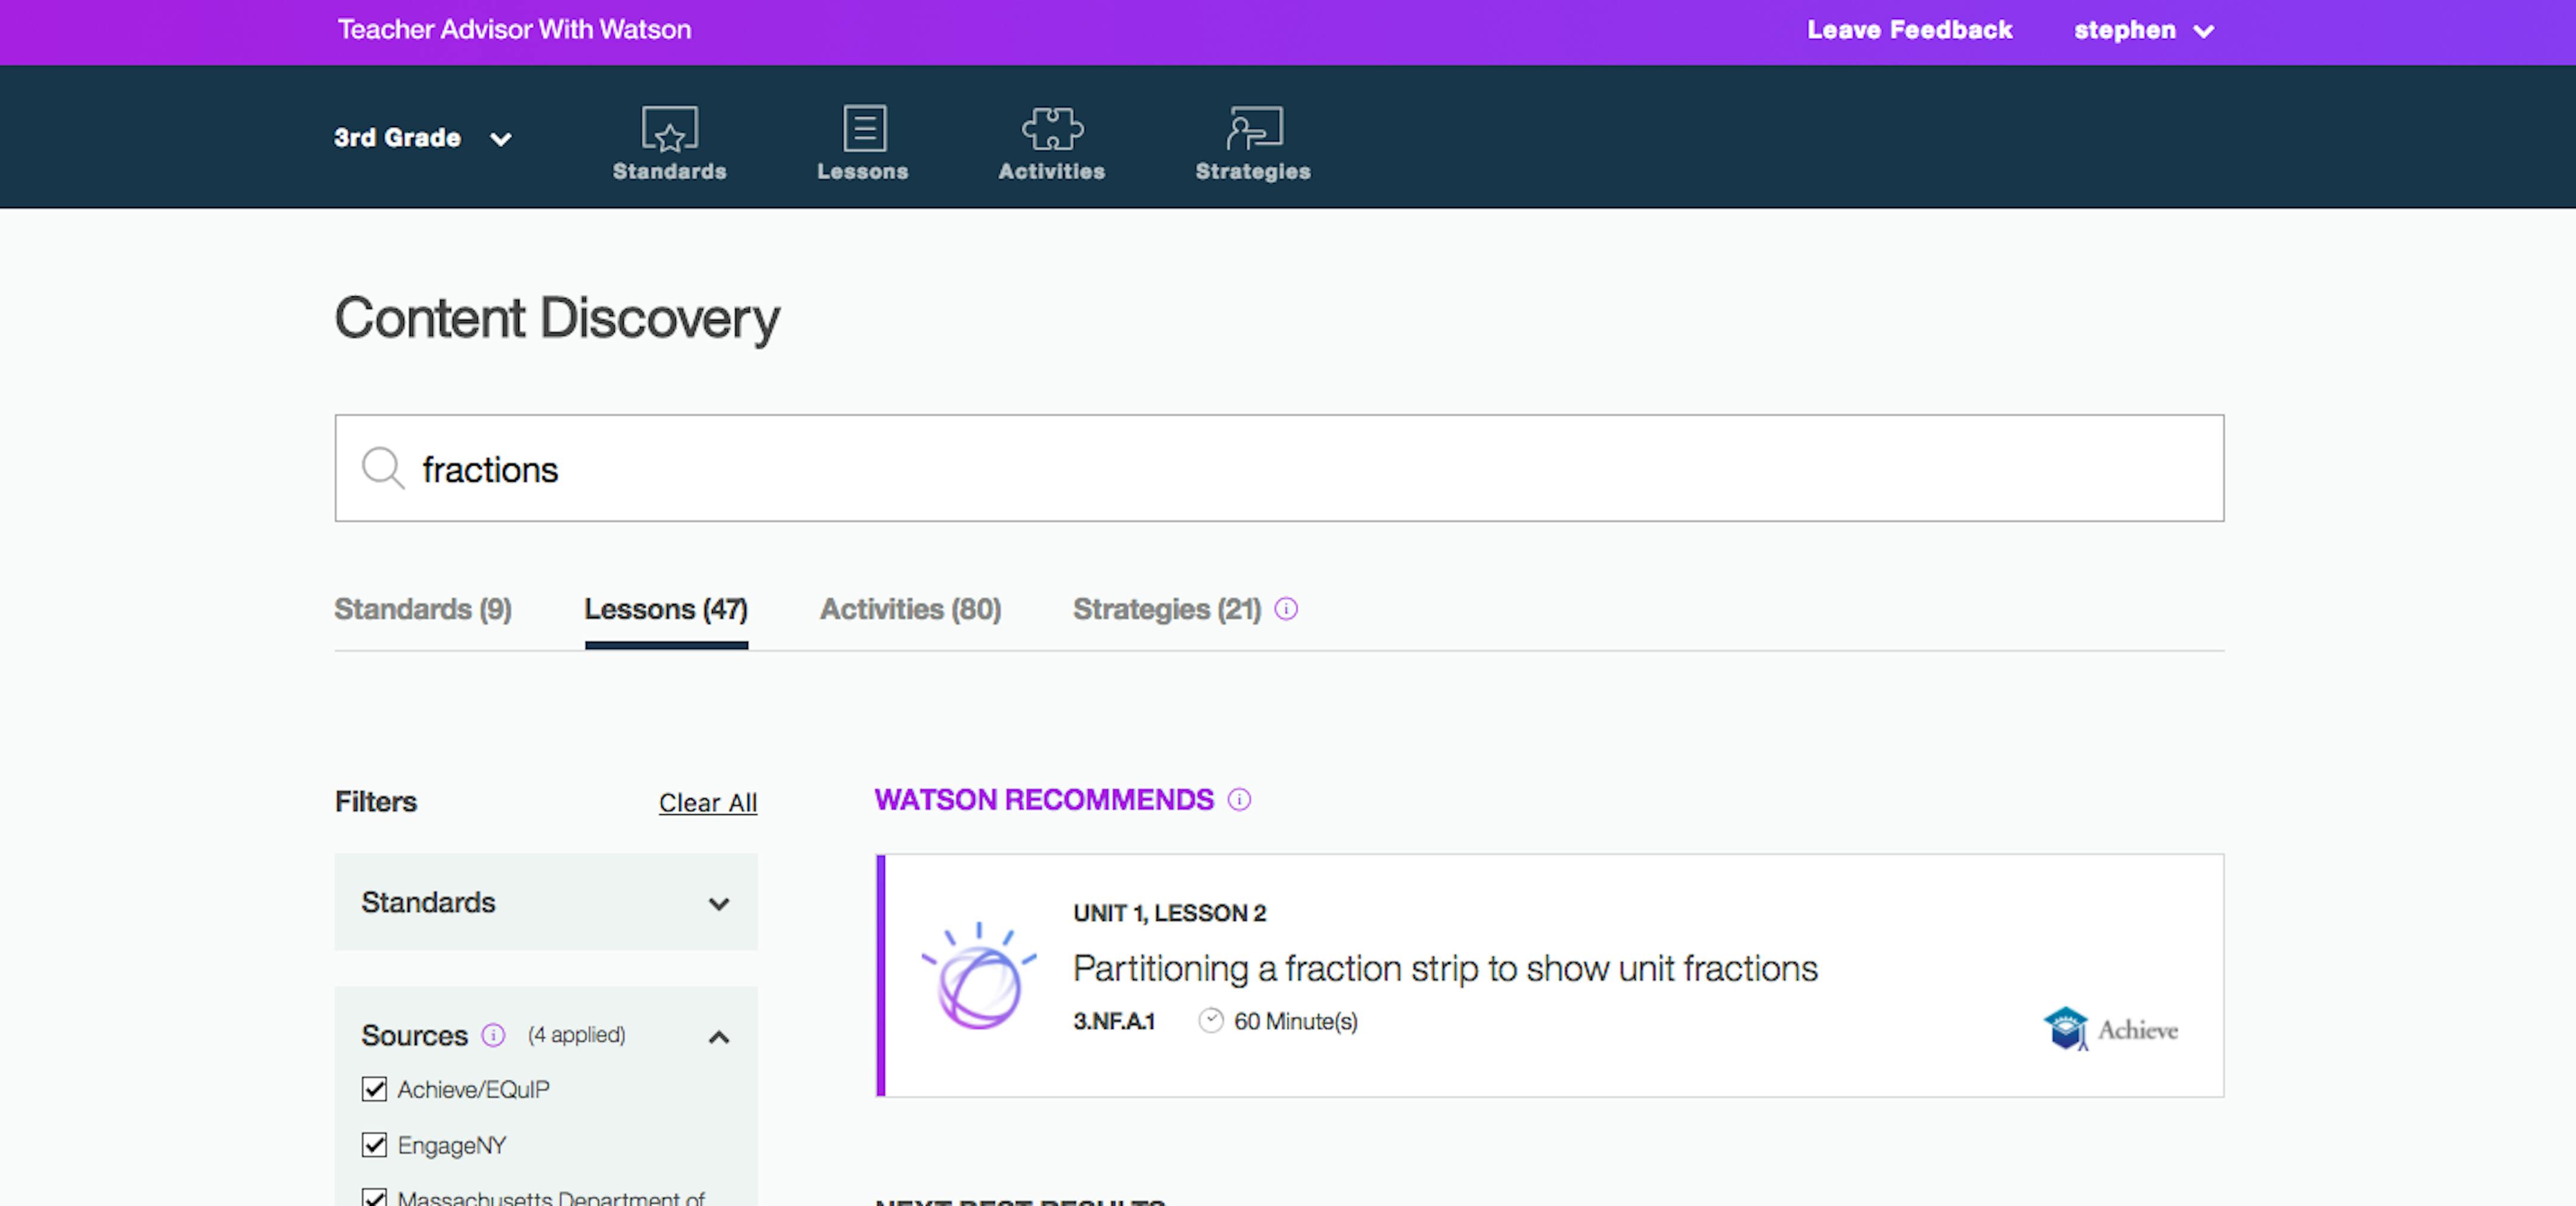Expand the Standards filter section
The height and width of the screenshot is (1206, 2576).
pyautogui.click(x=719, y=903)
